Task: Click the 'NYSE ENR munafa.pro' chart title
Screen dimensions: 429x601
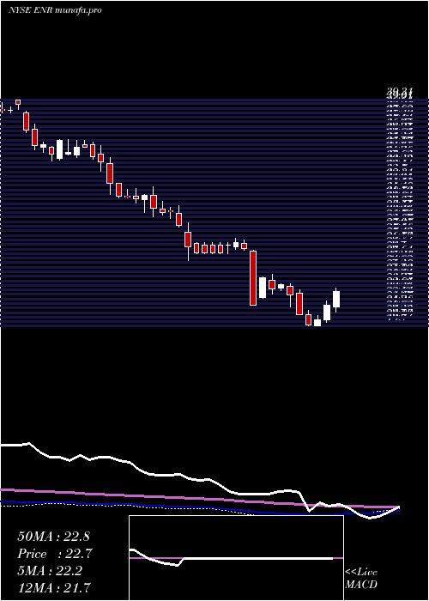Action: tap(55, 10)
